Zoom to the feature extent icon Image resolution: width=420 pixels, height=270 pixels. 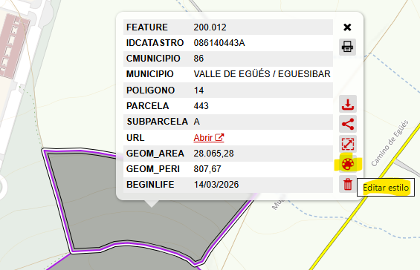(348, 144)
